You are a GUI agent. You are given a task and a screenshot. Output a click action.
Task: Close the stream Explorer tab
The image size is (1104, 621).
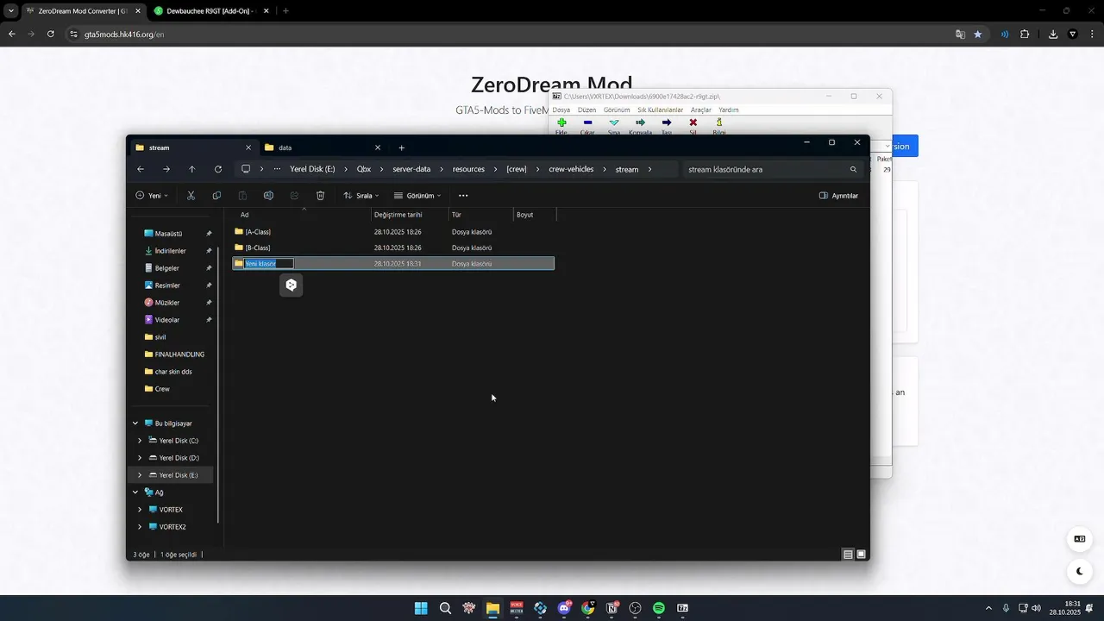pos(248,147)
